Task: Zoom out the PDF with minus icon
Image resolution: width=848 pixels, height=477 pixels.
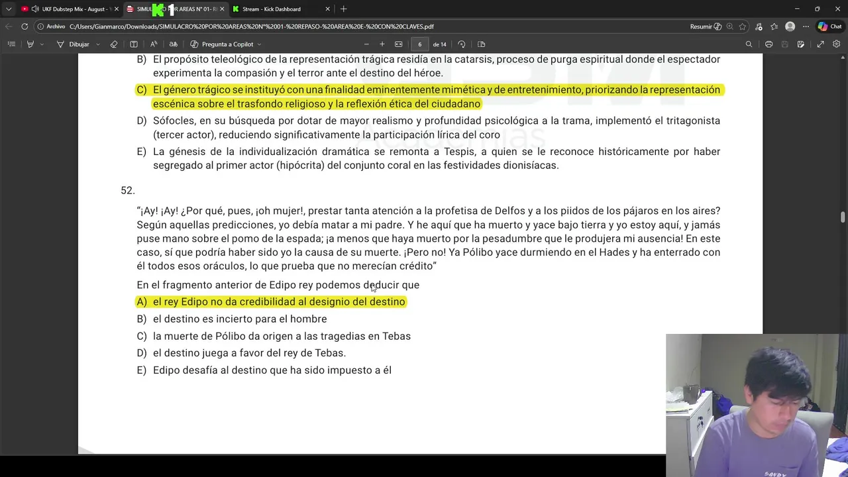Action: [x=366, y=44]
